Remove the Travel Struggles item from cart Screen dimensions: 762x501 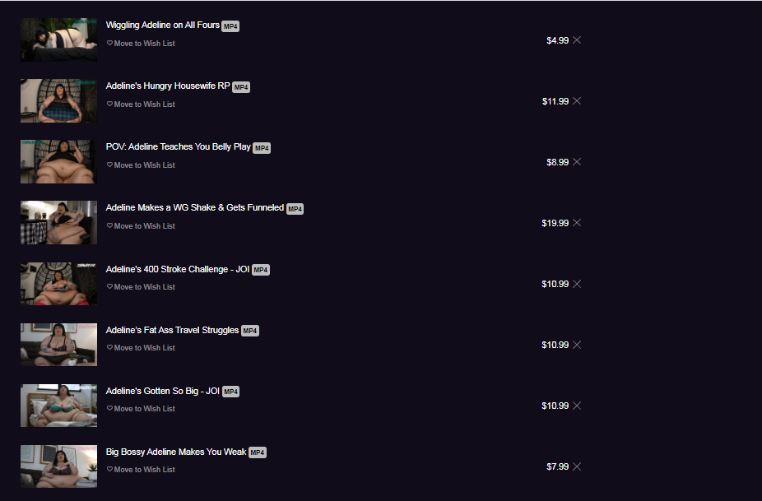point(577,345)
